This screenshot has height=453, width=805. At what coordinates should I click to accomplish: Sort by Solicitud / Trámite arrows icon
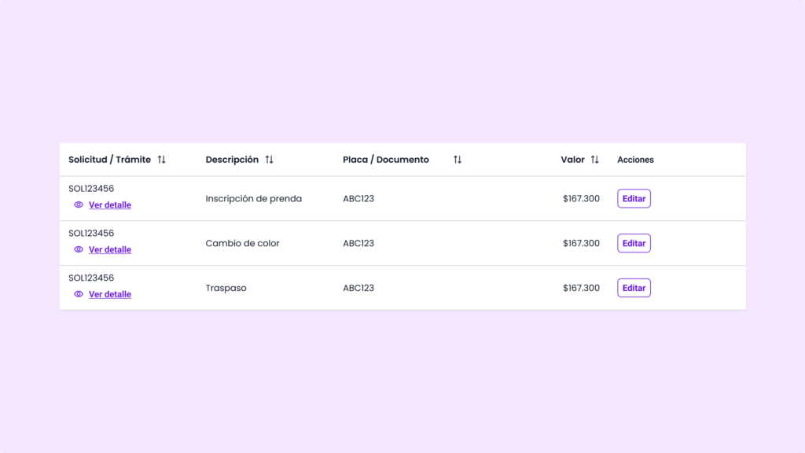[161, 160]
